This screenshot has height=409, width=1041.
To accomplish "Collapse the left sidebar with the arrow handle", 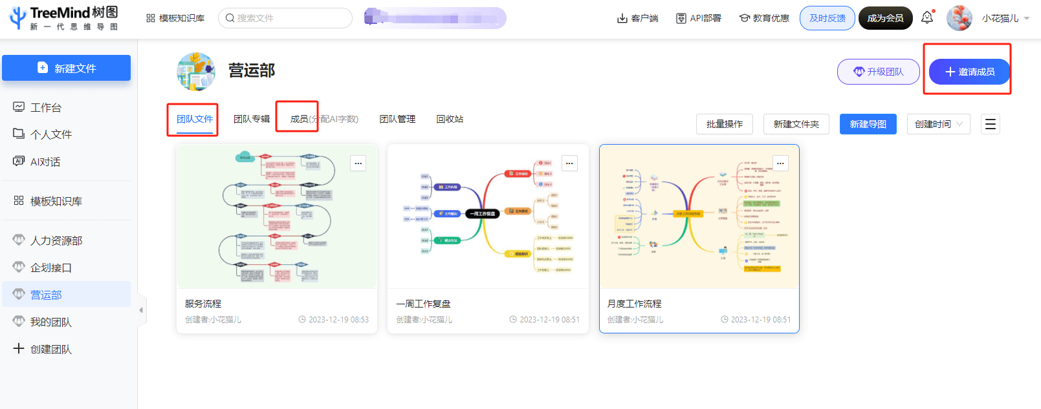I will click(x=141, y=310).
